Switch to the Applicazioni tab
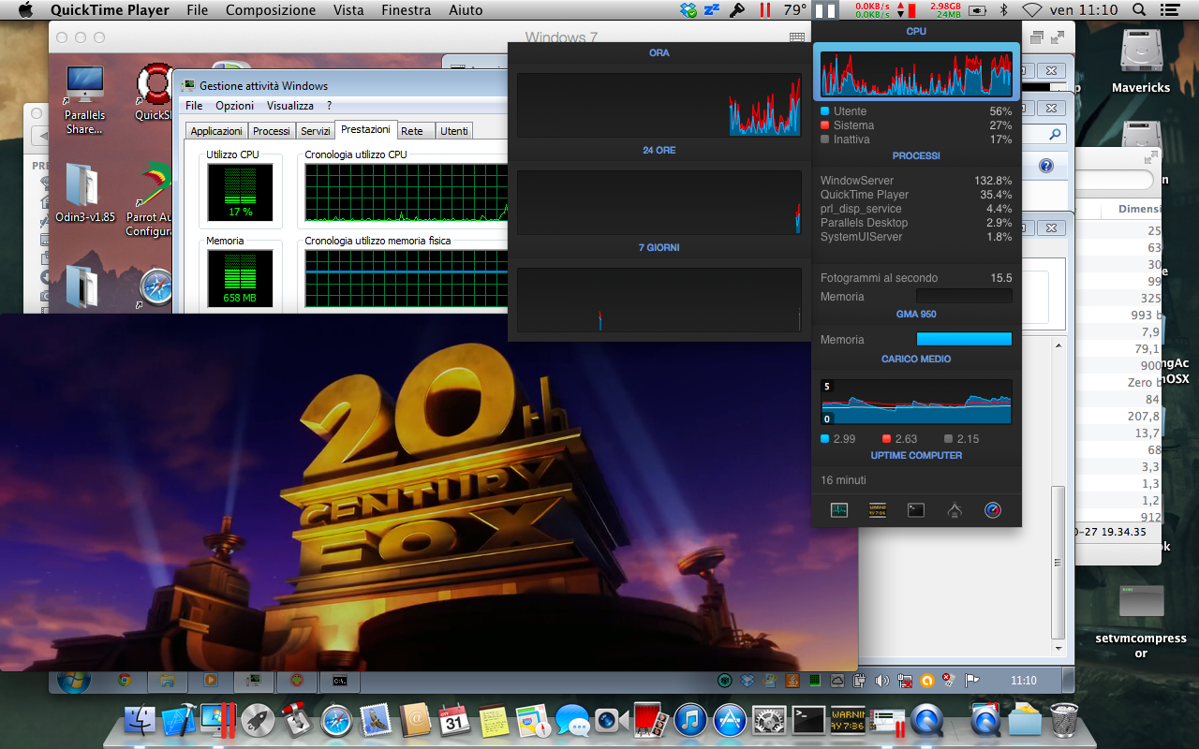This screenshot has width=1199, height=749. (216, 131)
